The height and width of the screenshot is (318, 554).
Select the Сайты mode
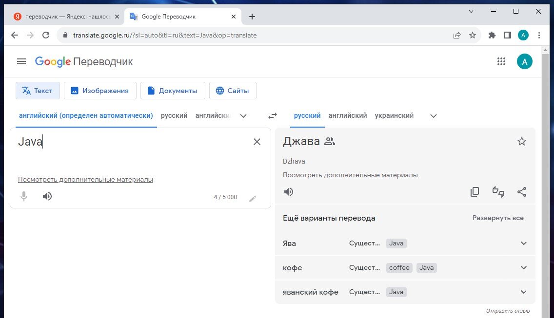(x=233, y=91)
